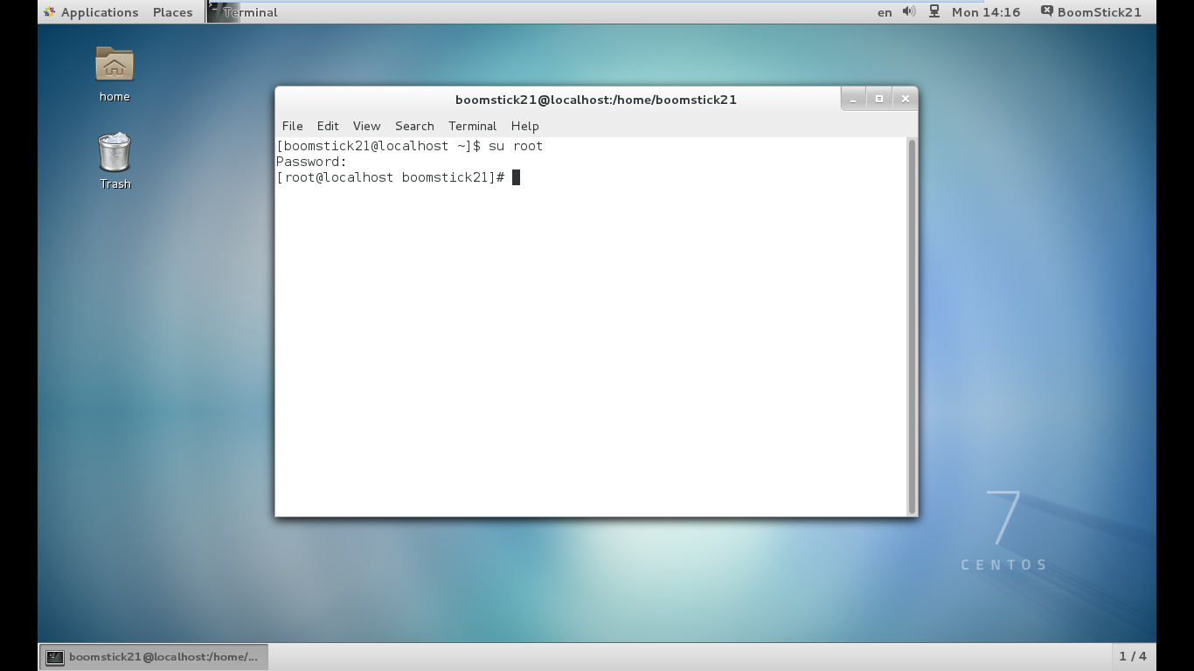The height and width of the screenshot is (671, 1194).
Task: Open the File menu in Terminal
Action: point(292,126)
